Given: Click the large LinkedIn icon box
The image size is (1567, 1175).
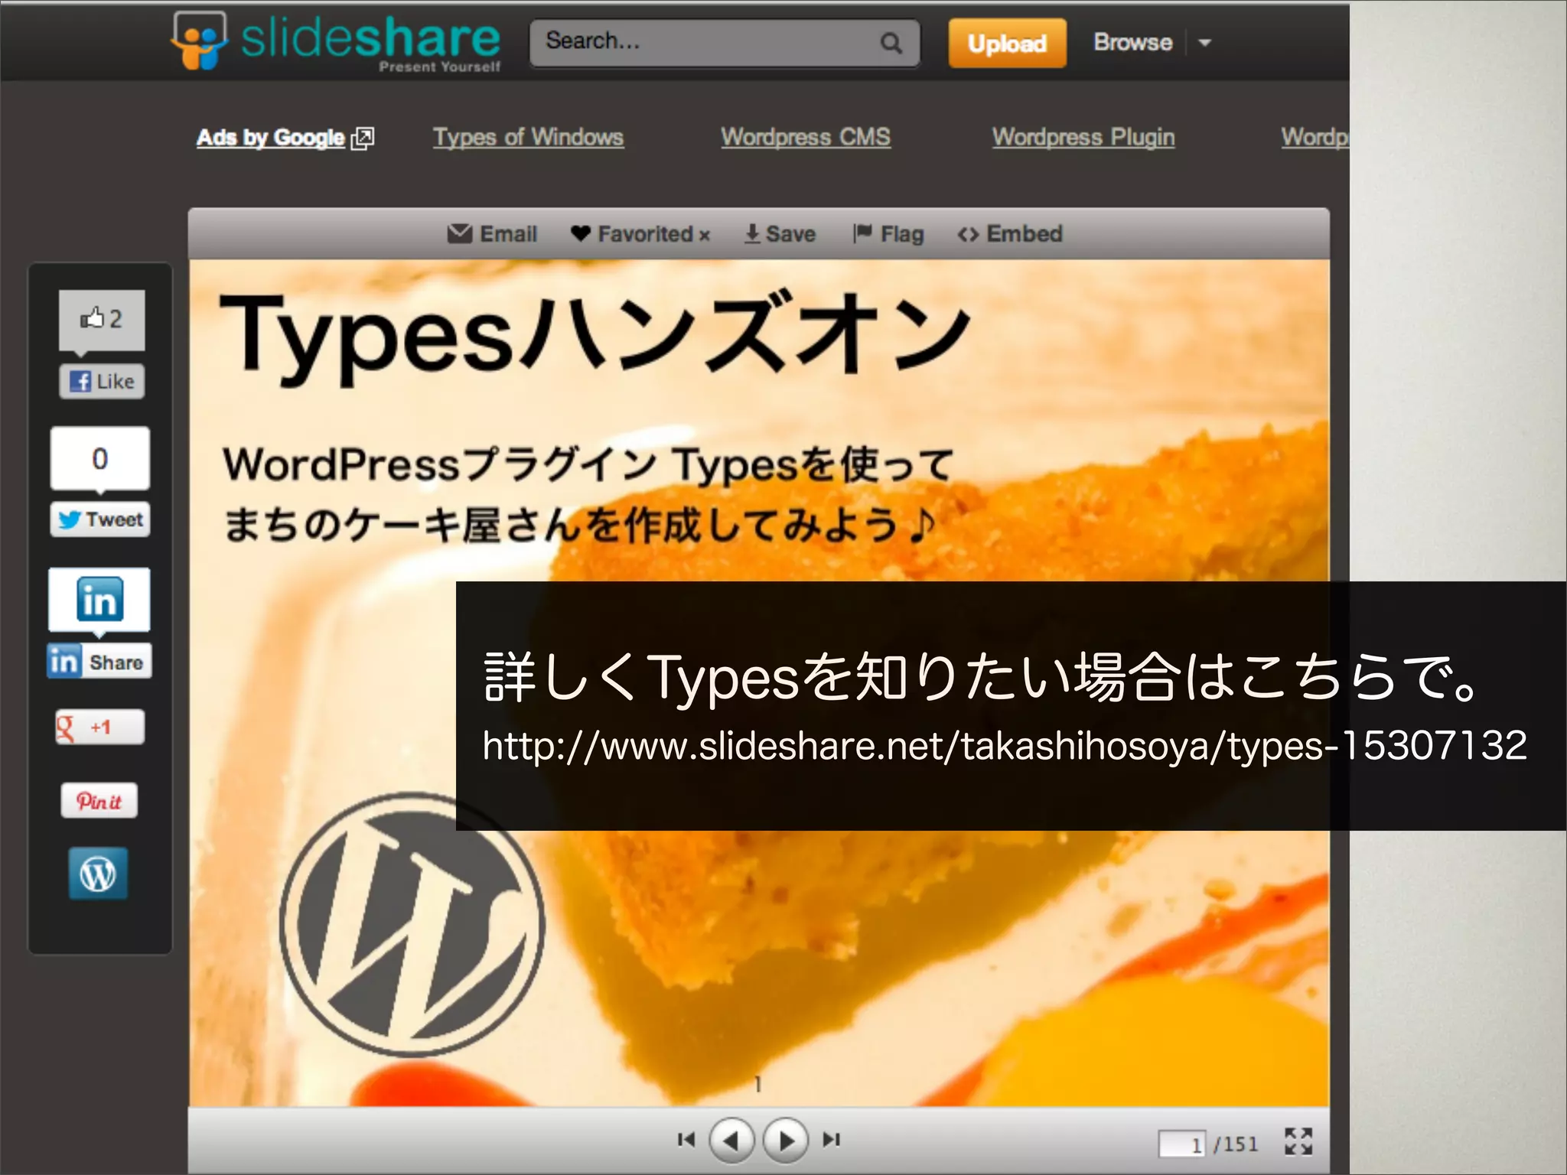Looking at the screenshot, I should [x=99, y=599].
